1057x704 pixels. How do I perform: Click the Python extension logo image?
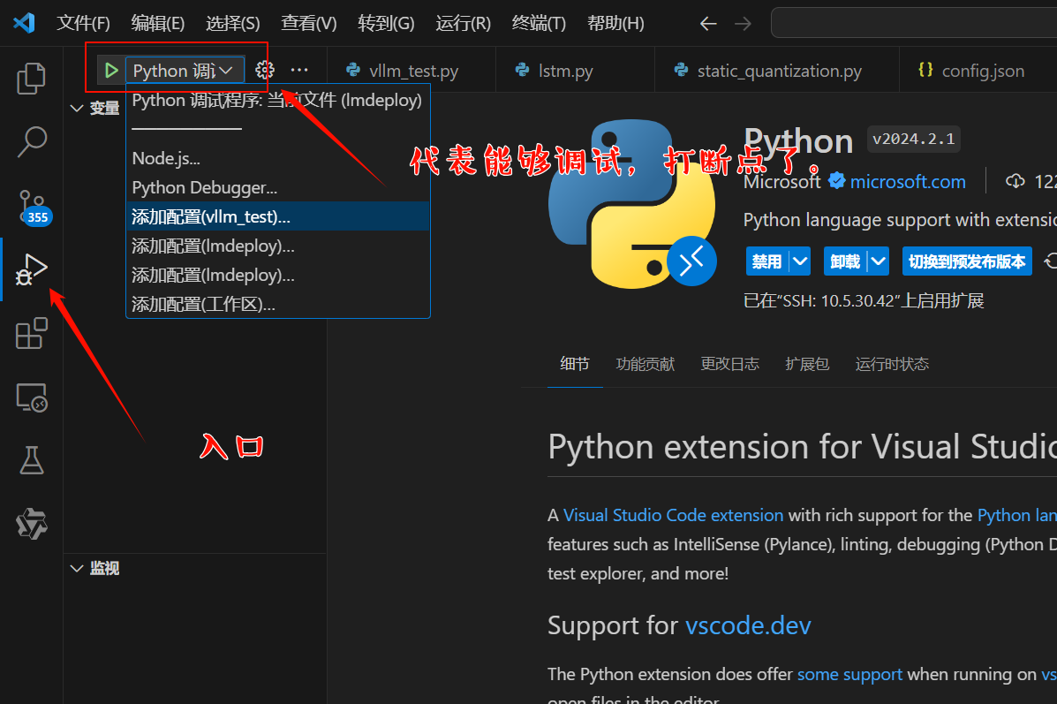pos(632,203)
